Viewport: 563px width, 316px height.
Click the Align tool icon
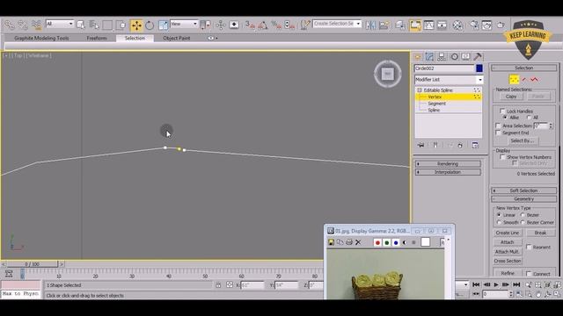(x=384, y=25)
